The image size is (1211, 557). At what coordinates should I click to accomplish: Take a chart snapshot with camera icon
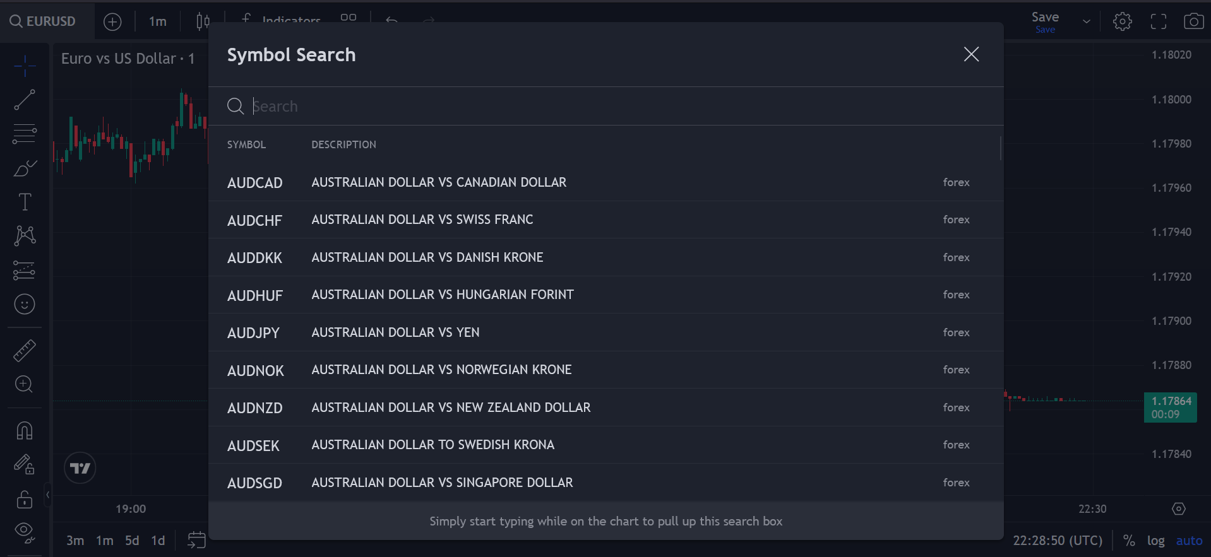pyautogui.click(x=1193, y=21)
